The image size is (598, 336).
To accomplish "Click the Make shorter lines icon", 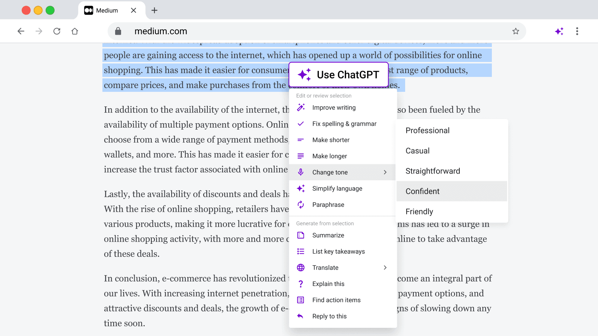I will (x=300, y=140).
